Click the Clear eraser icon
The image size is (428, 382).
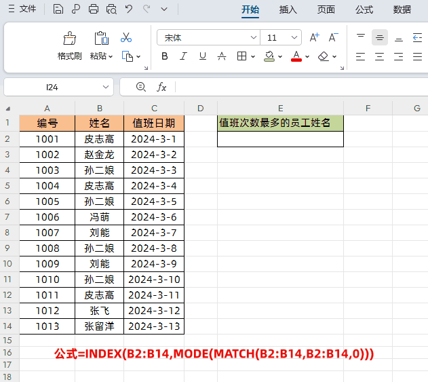tap(324, 56)
